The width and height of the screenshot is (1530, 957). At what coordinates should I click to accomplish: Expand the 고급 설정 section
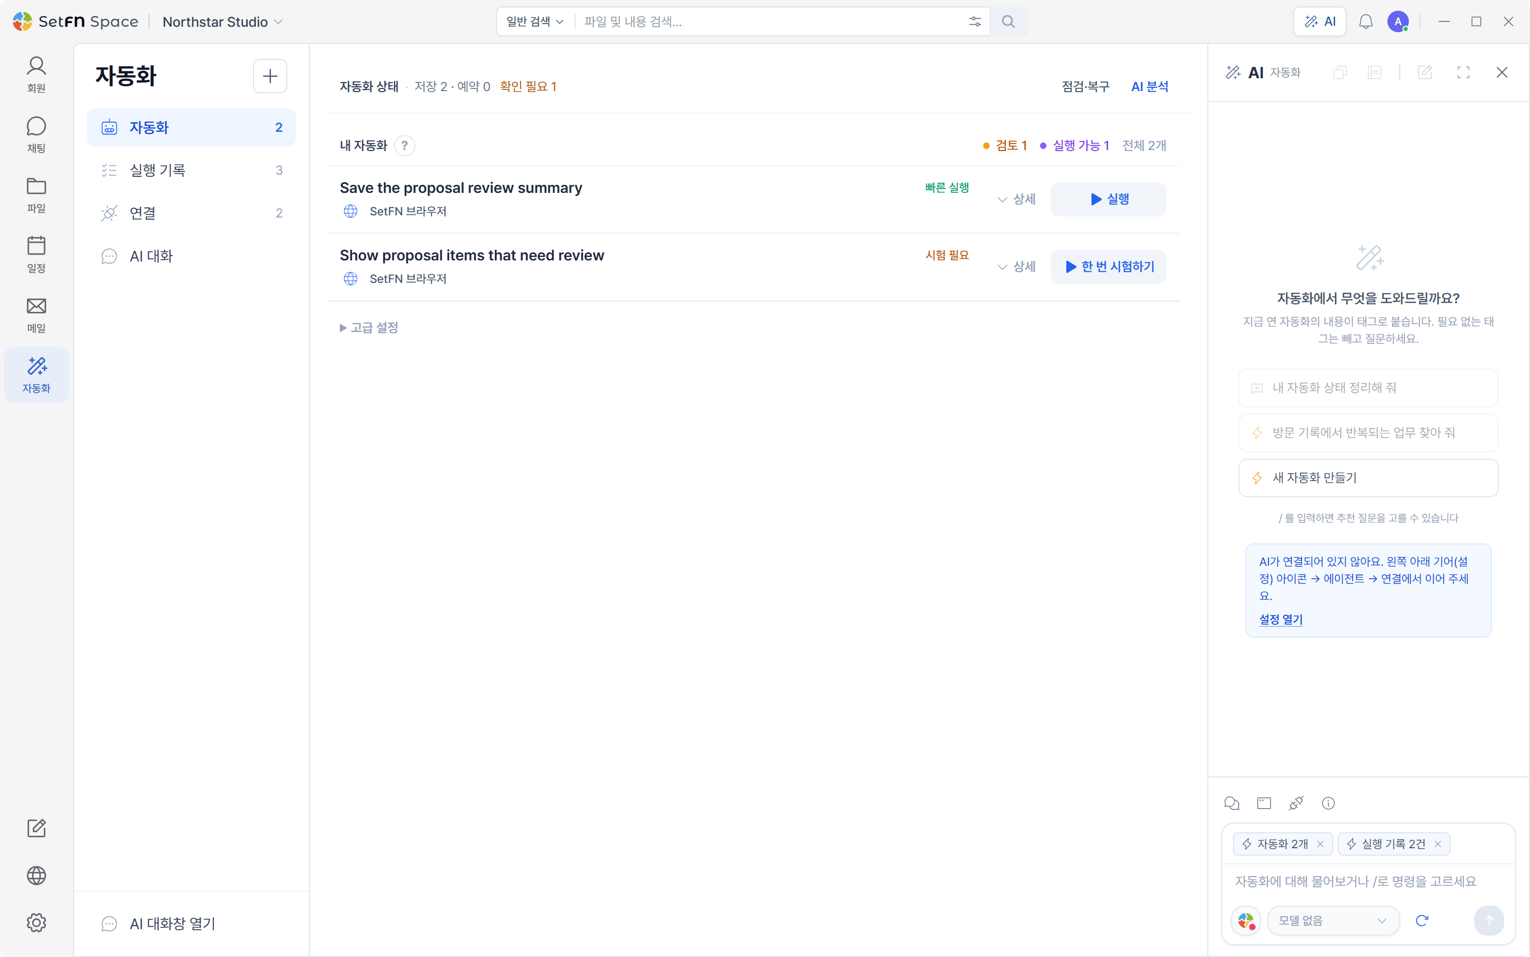[369, 327]
